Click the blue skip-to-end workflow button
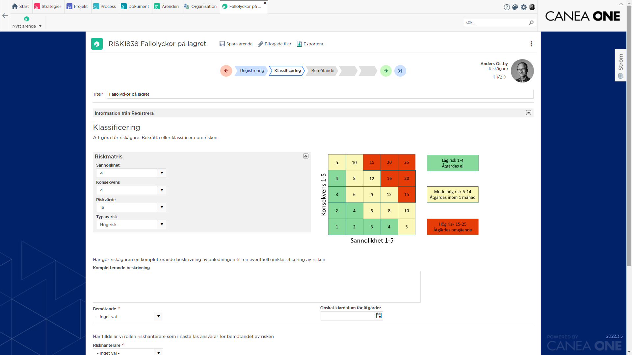Screen dimensions: 632x355 400,71
